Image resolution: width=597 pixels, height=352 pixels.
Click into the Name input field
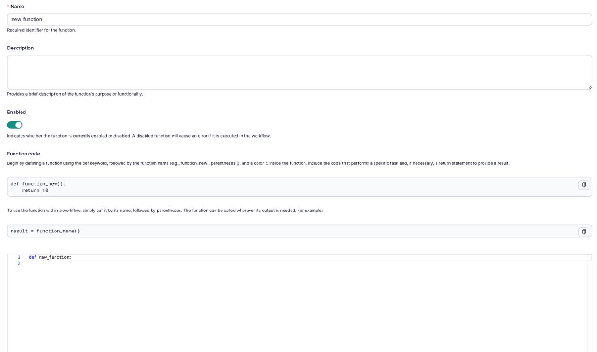[x=298, y=19]
